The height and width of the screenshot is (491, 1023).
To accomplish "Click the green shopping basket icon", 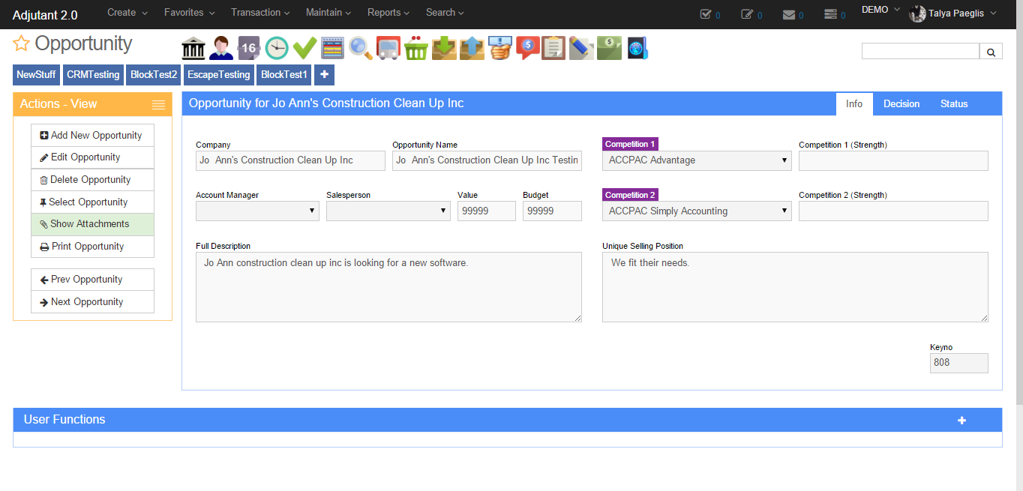I will click(415, 48).
